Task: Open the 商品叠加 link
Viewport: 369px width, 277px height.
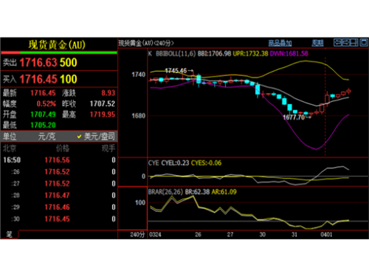Action: pos(280,43)
